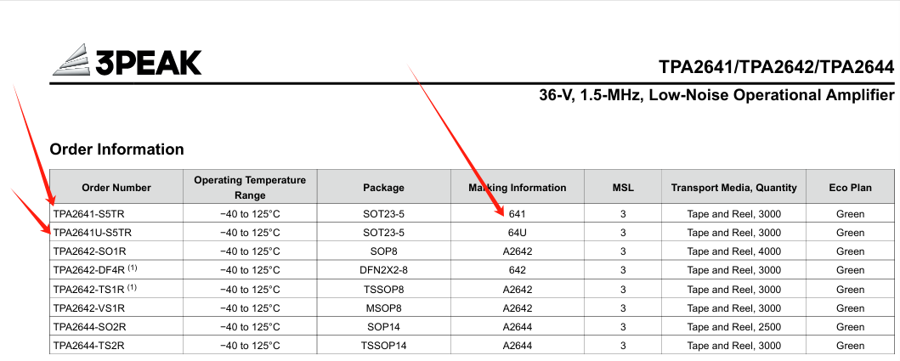The height and width of the screenshot is (361, 900).
Task: Click the TPA2641/TPA2642/TPA2644 title text
Action: tap(777, 67)
